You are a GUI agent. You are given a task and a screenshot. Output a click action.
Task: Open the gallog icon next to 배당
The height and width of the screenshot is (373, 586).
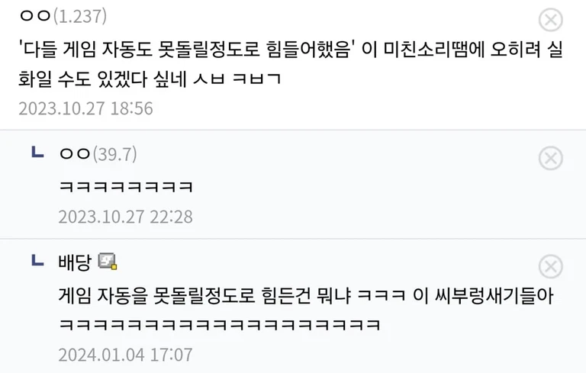click(x=108, y=261)
